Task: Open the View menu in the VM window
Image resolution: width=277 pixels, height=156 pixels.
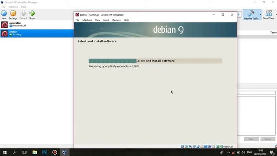Action: pos(97,20)
